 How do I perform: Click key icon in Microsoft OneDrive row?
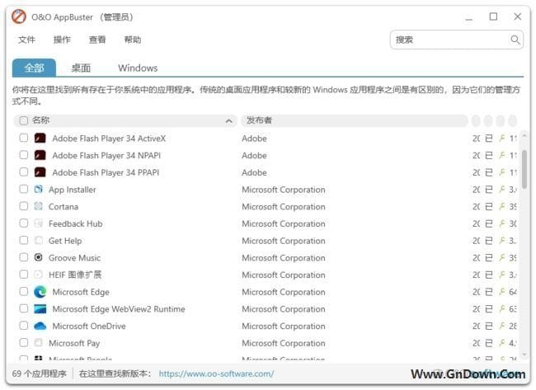coord(502,326)
